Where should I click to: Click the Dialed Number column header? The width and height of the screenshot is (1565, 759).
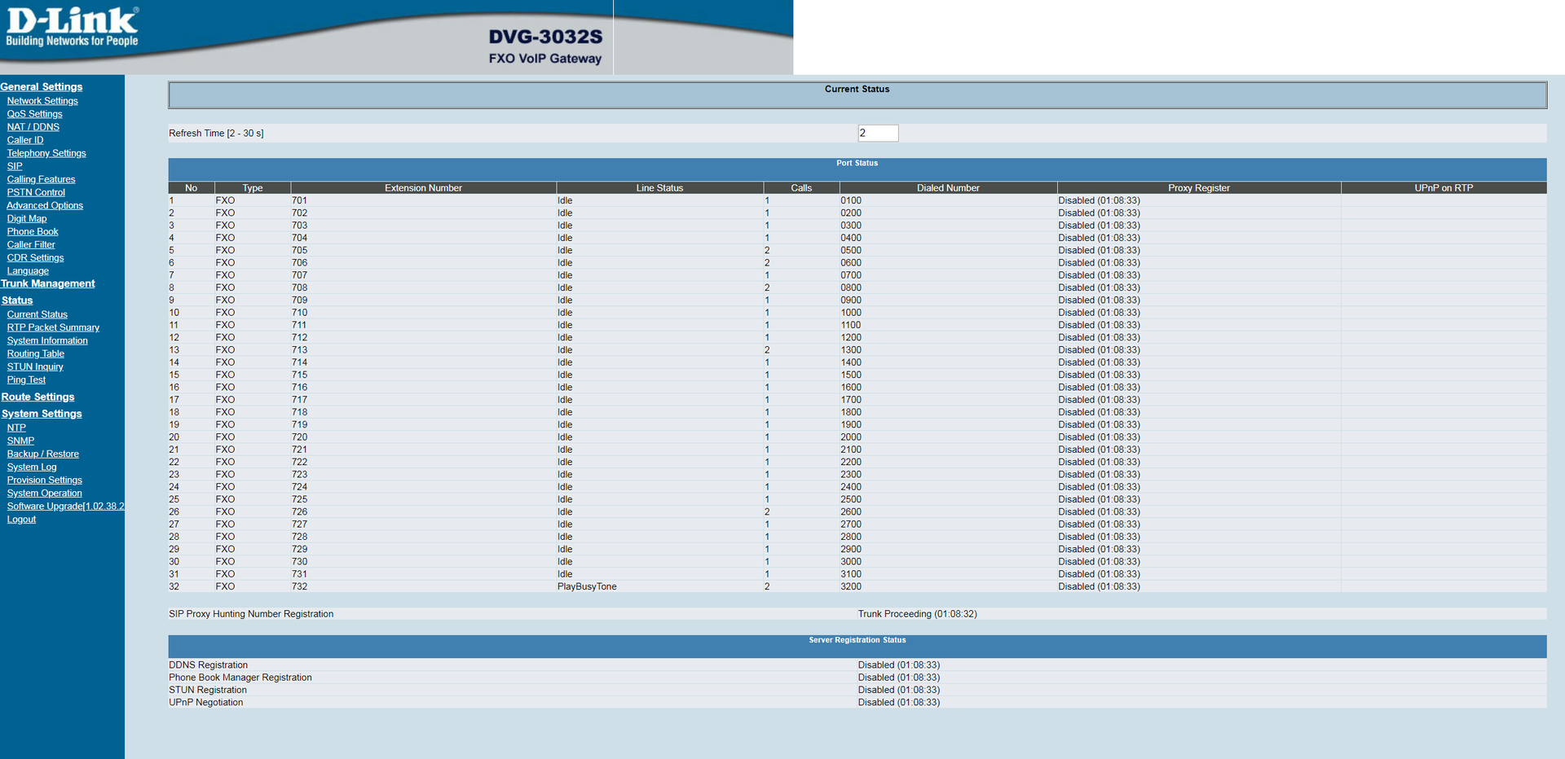pyautogui.click(x=948, y=188)
